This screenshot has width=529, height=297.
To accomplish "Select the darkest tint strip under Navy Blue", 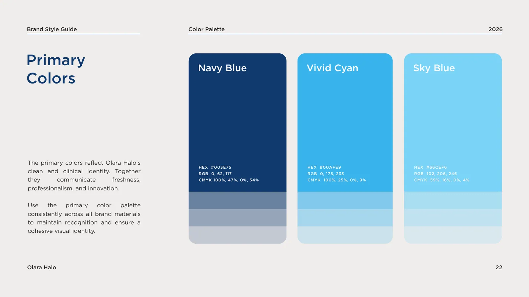I will pos(237,200).
